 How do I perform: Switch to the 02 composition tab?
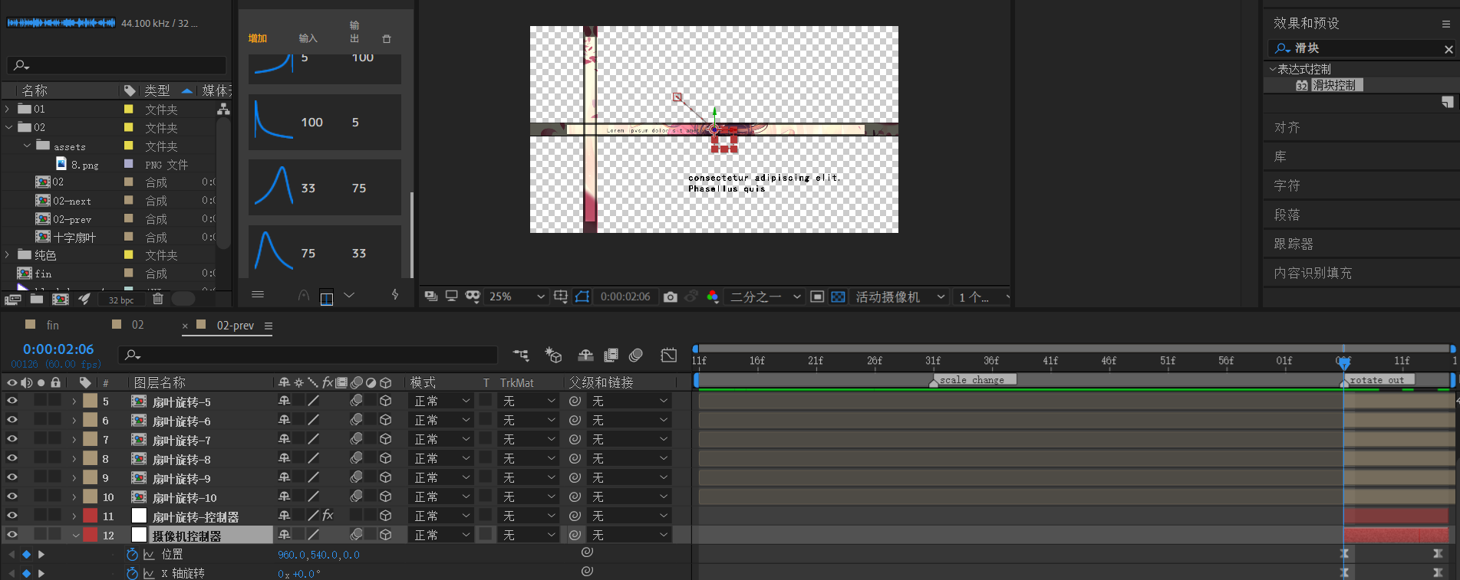(x=137, y=325)
